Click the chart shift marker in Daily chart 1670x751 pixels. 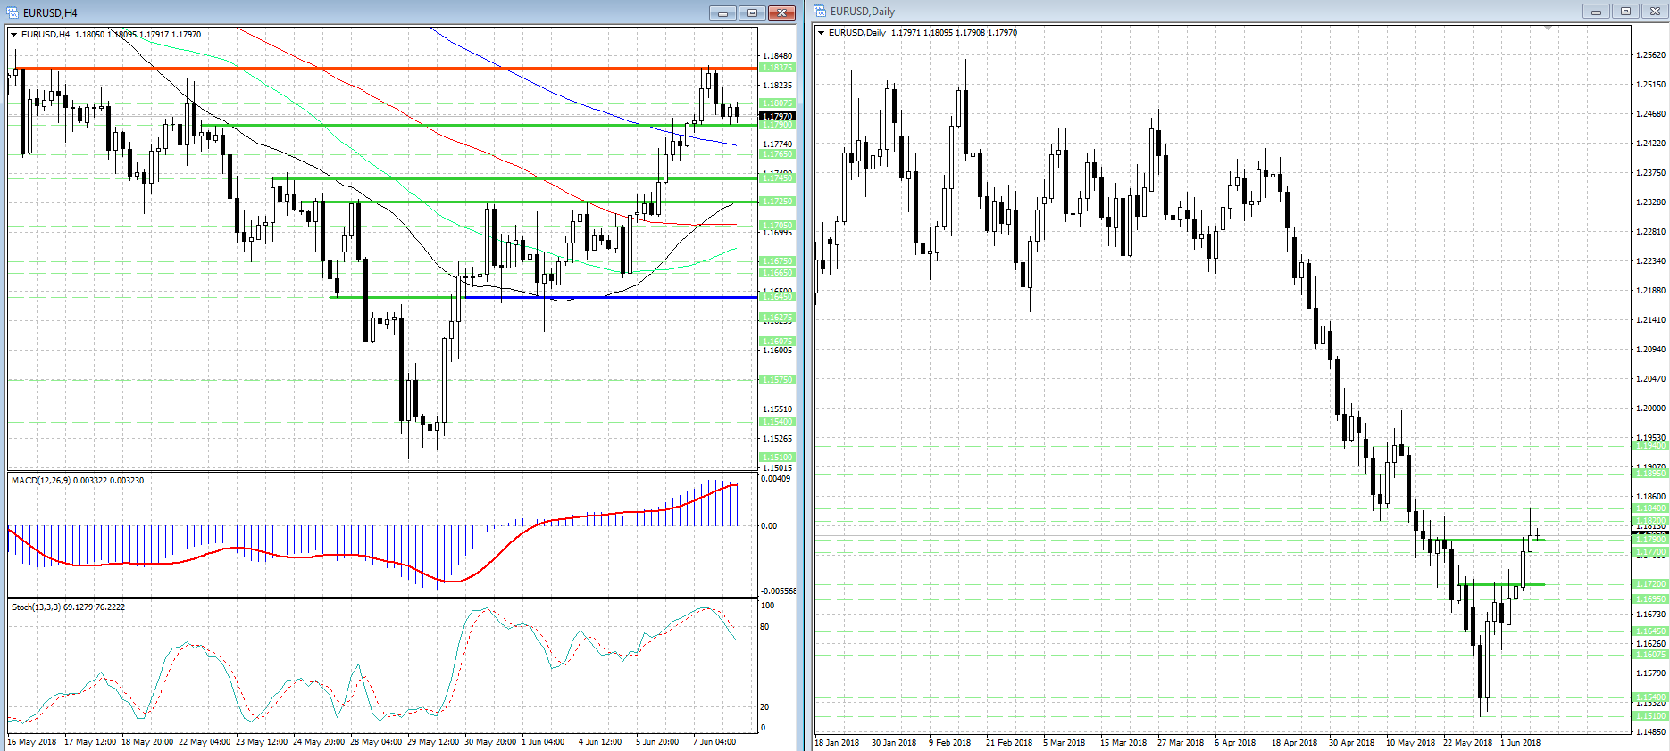pyautogui.click(x=1548, y=29)
